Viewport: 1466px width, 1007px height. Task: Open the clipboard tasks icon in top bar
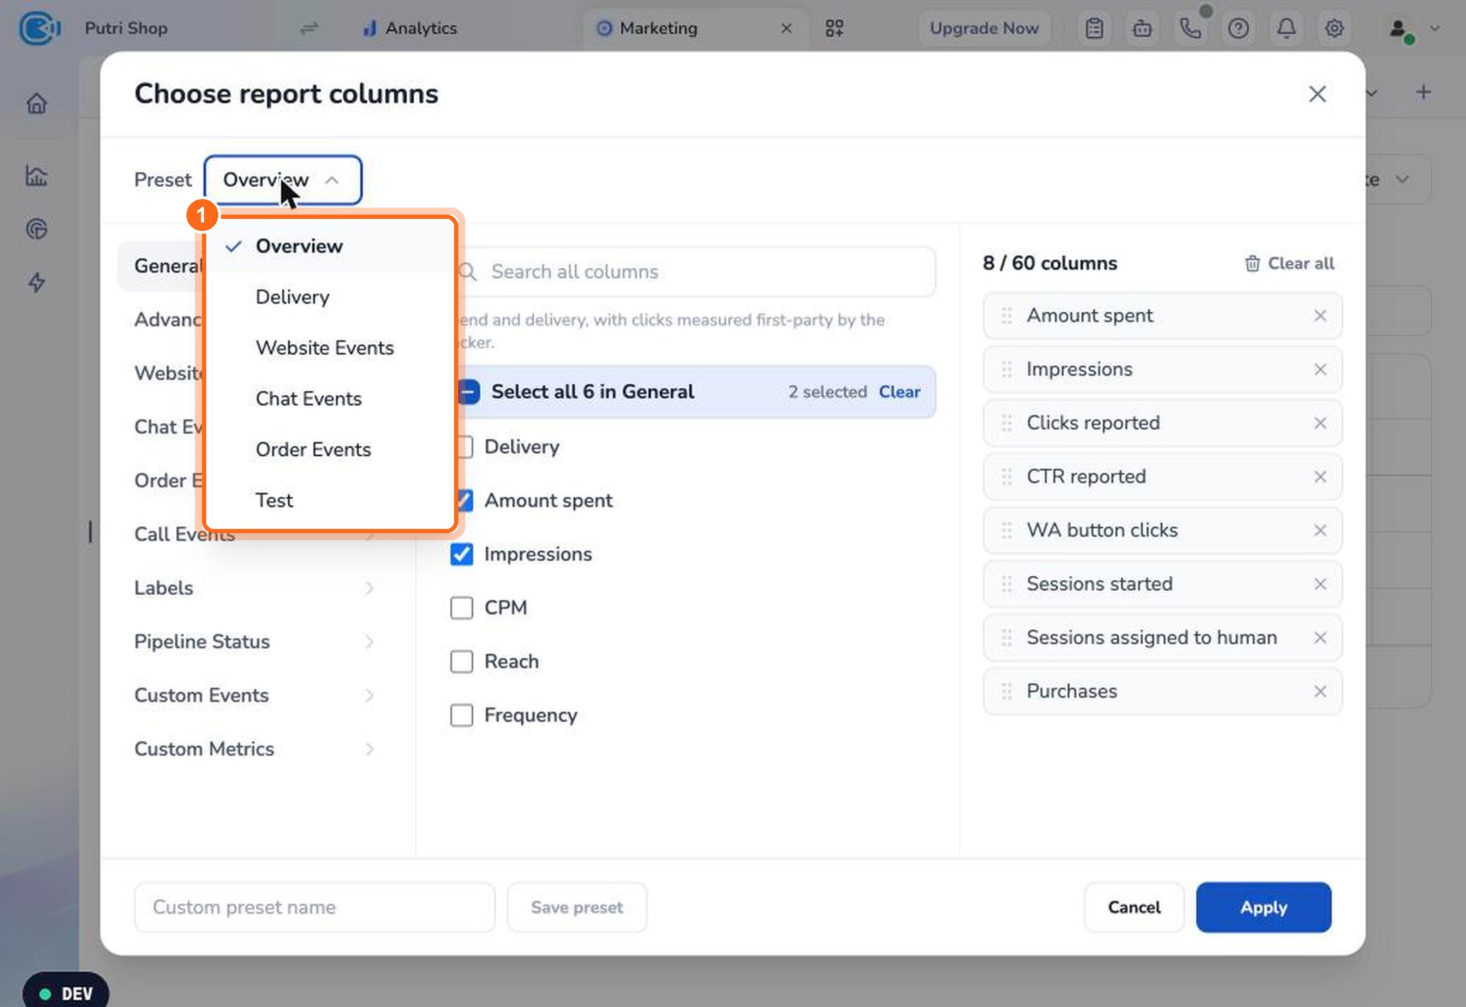[x=1094, y=28]
